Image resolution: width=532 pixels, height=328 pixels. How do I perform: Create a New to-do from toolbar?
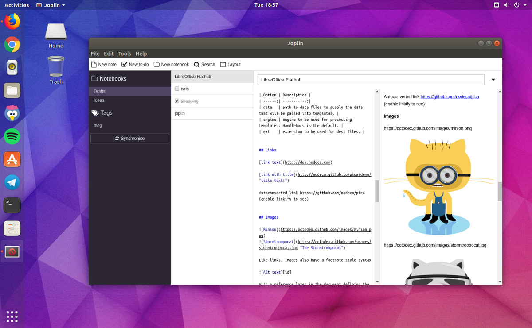[125, 65]
